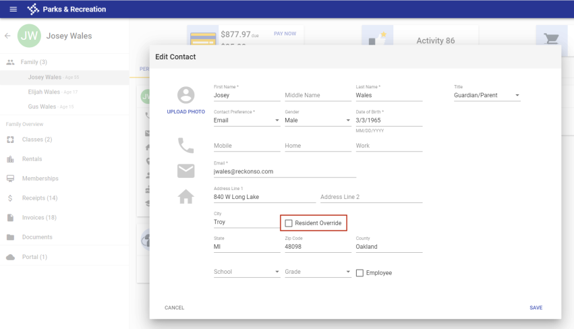The width and height of the screenshot is (574, 329).
Task: Click Cancel to close the dialog
Action: [174, 307]
